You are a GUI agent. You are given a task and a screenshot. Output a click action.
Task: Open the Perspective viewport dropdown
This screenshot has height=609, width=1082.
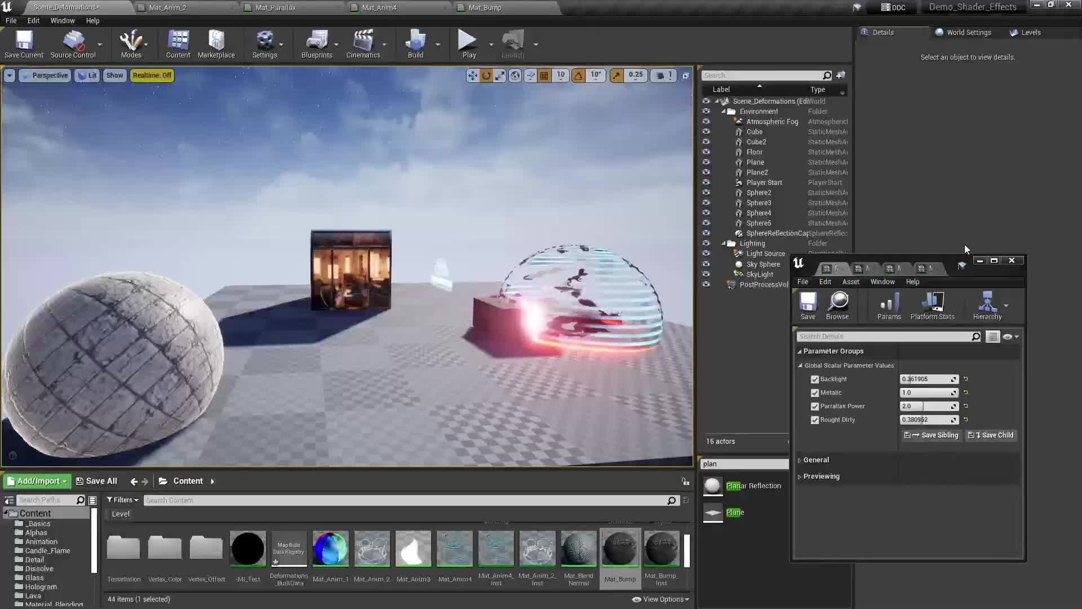pos(50,75)
